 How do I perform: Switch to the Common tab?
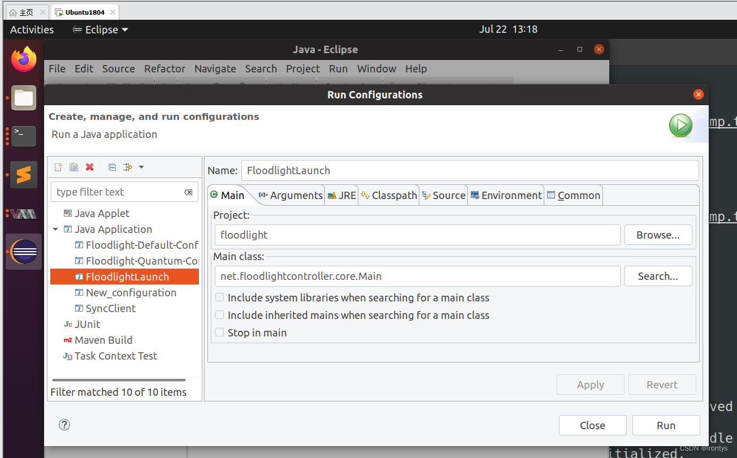[x=574, y=195]
